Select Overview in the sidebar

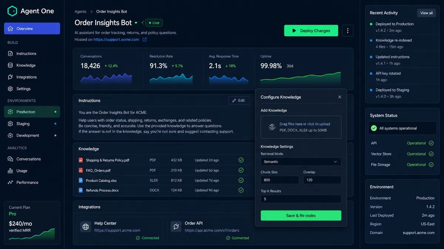tap(32, 28)
